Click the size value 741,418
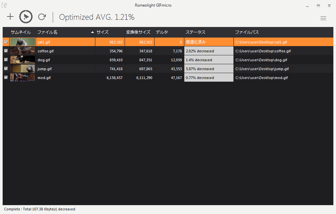336x214 pixels. click(x=116, y=69)
